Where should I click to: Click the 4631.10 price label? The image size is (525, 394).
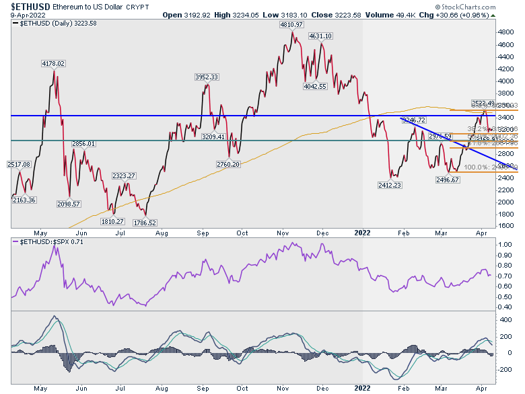(x=321, y=36)
